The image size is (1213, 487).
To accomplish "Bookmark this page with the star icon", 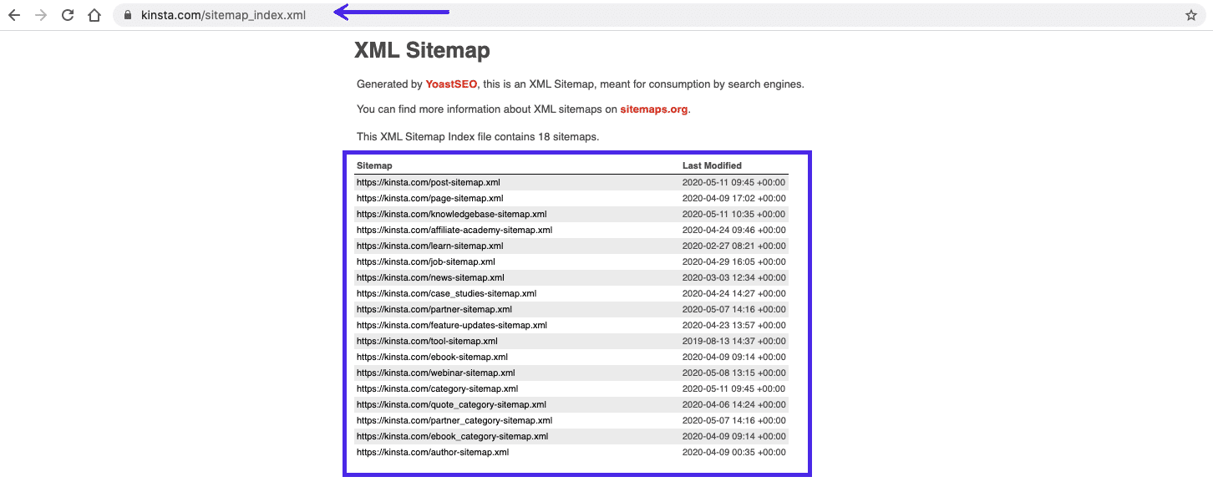I will (1193, 14).
